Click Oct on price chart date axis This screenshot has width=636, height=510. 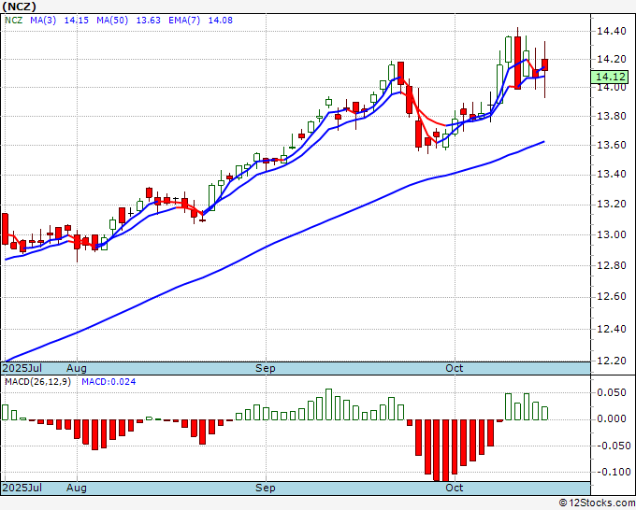click(x=455, y=368)
